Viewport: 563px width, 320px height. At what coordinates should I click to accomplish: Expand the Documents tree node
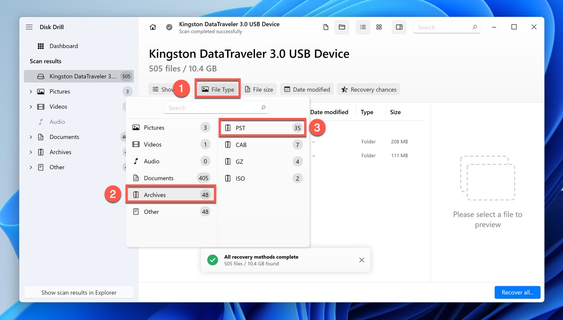pyautogui.click(x=31, y=137)
